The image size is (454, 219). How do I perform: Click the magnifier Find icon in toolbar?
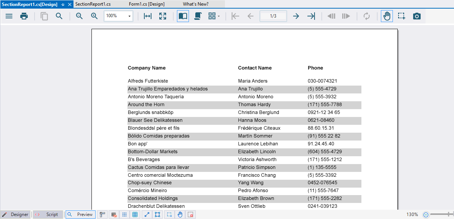(59, 16)
